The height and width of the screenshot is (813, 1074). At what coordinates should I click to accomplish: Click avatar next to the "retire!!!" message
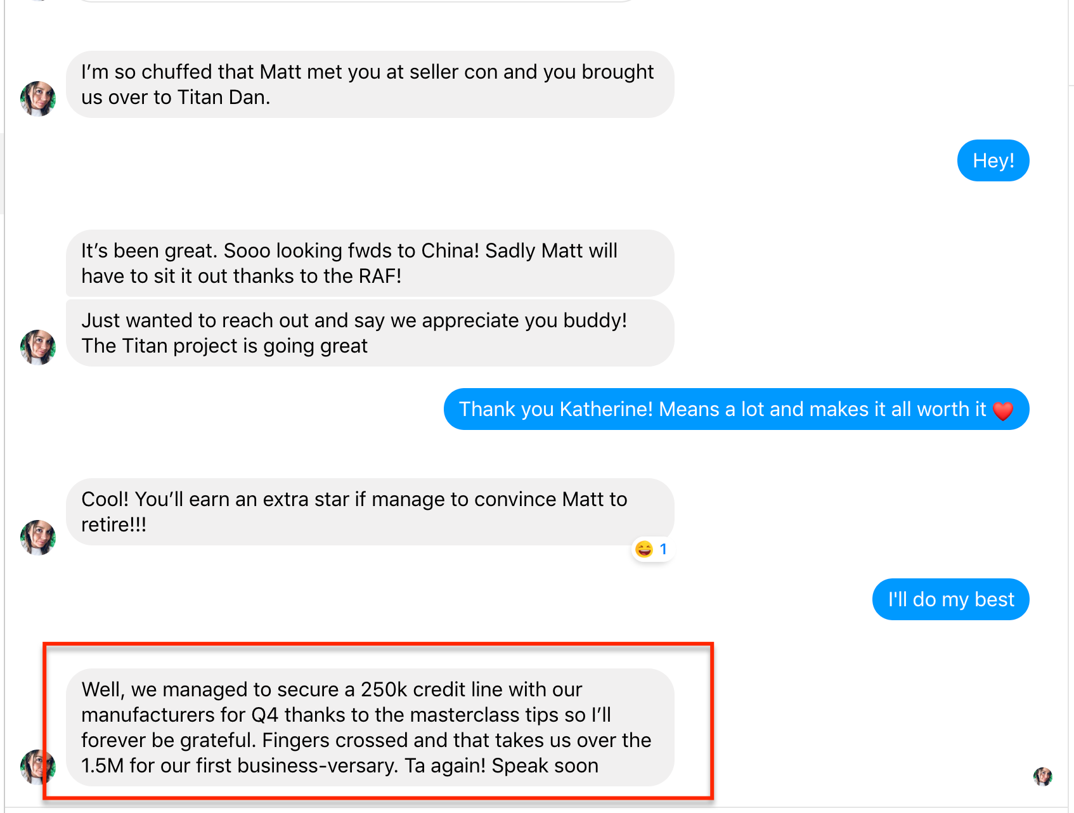[38, 537]
